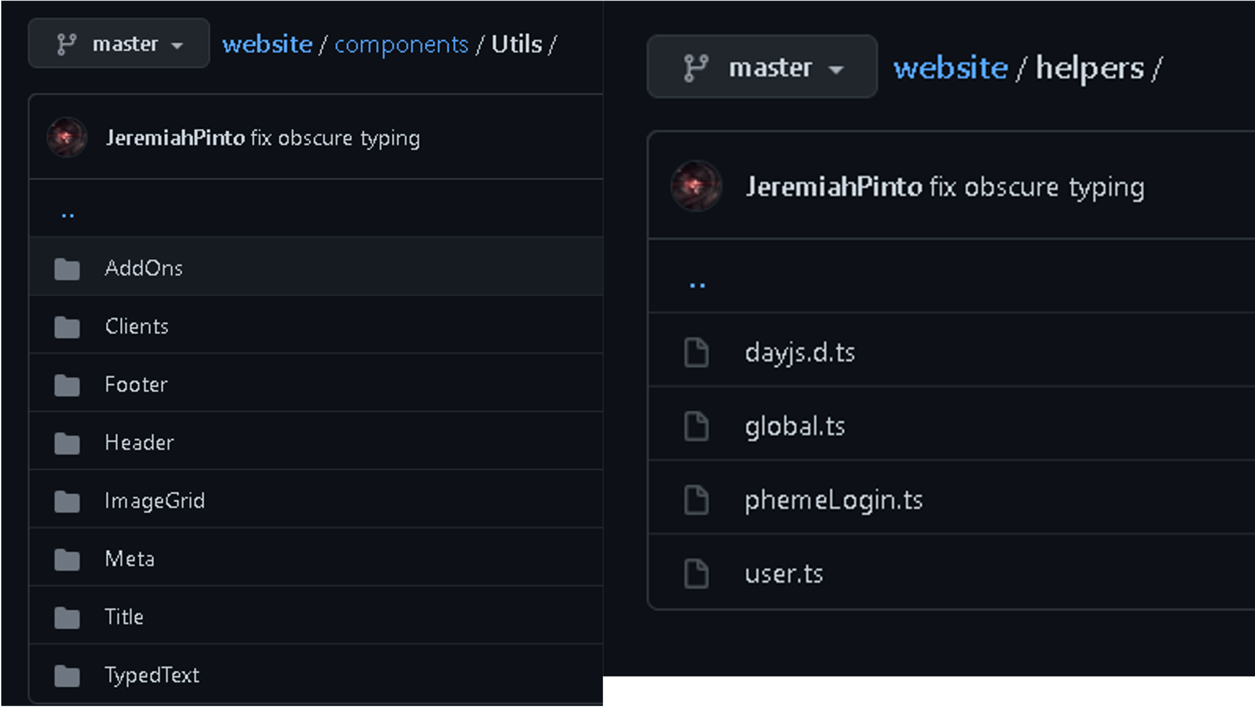Click the file icon beside dayjs.d.ts
Image resolution: width=1255 pixels, height=707 pixels.
coord(697,352)
